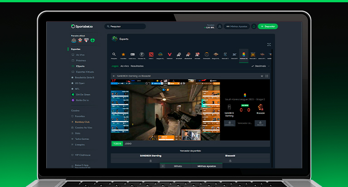Click the Pesquisar search field
The image size is (348, 187).
(125, 27)
